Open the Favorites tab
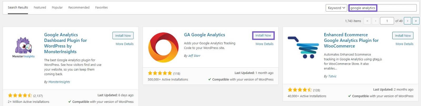The width and height of the screenshot is (421, 106). (102, 7)
